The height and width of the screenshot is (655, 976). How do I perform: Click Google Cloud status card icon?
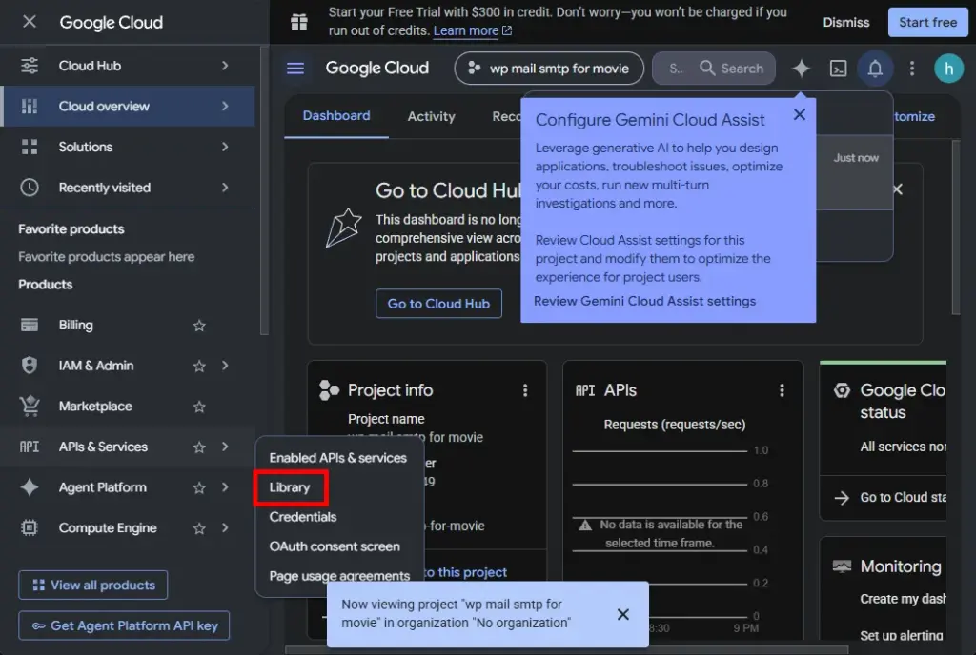tap(842, 390)
